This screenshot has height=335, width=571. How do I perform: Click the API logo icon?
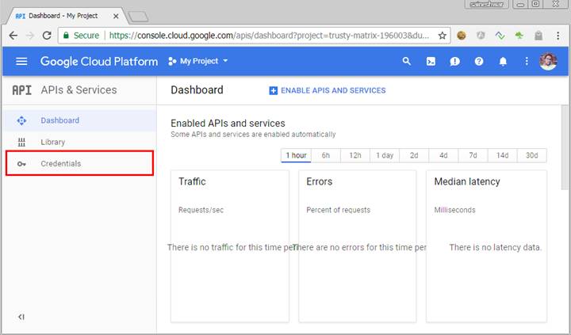[22, 90]
